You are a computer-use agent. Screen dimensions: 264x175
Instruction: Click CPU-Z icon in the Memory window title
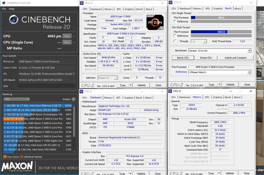click(170, 91)
